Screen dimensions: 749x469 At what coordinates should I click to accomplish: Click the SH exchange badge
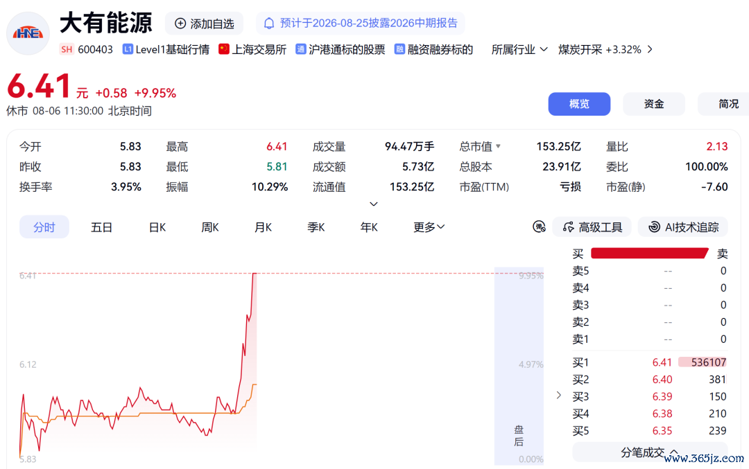[67, 49]
